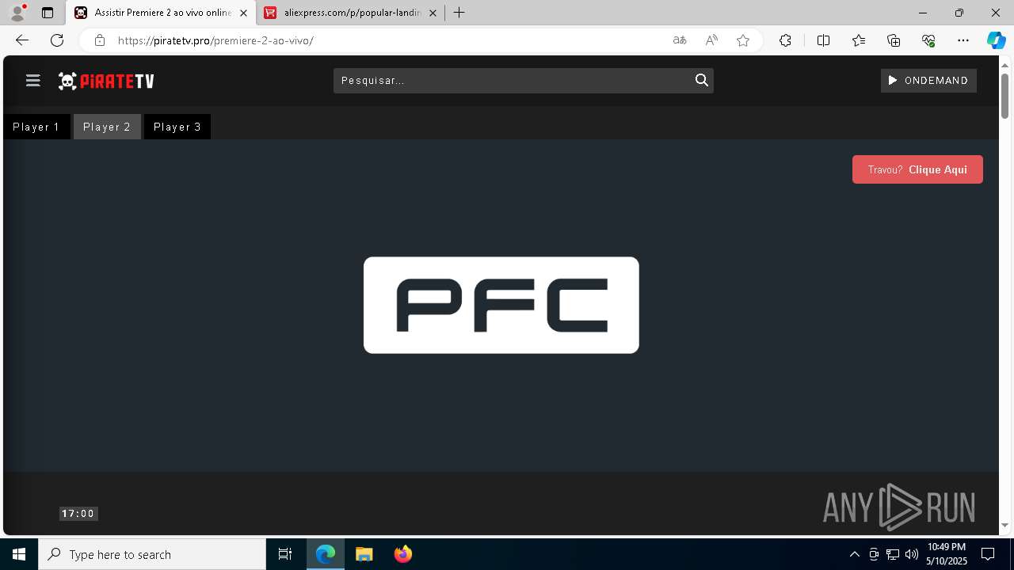Click the piratetv.pro address bar URL
The image size is (1014, 570).
click(x=215, y=40)
